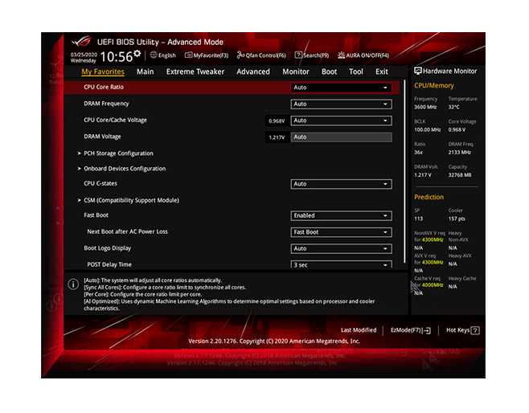Viewport: 529px width, 413px height.
Task: Click the 03/25/2020 Wednesday date
Action: tap(84, 58)
